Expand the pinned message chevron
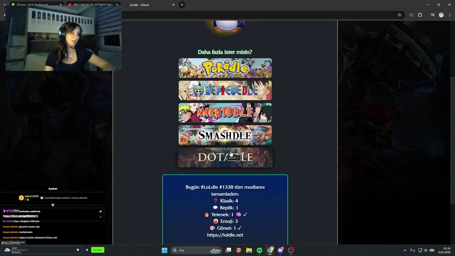Screen dimensions: 455x256 click(x=100, y=217)
